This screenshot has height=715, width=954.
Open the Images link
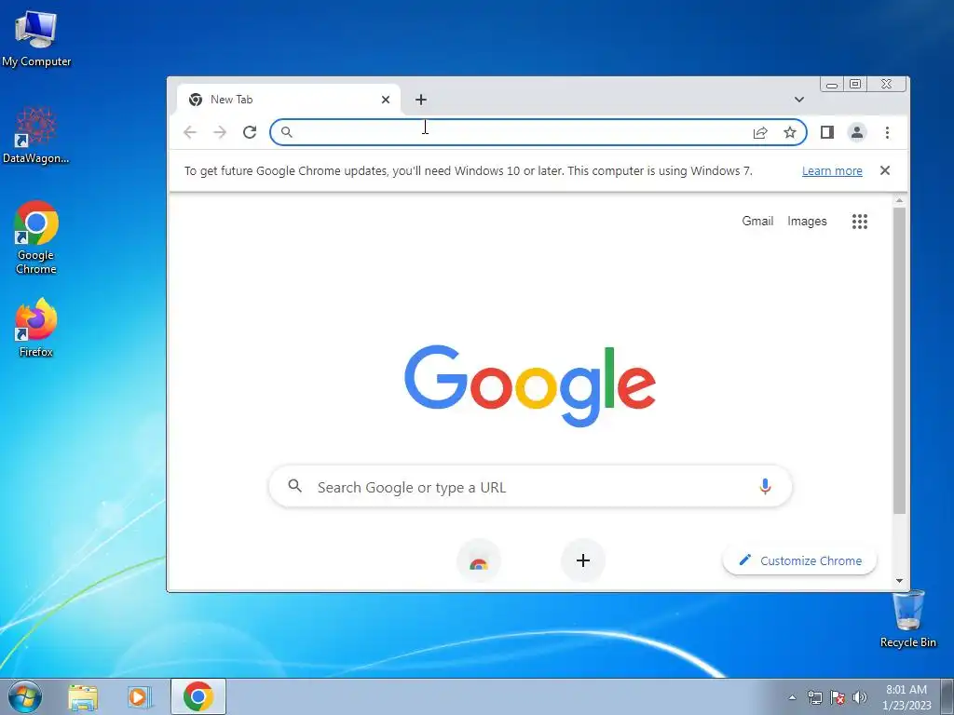(807, 222)
